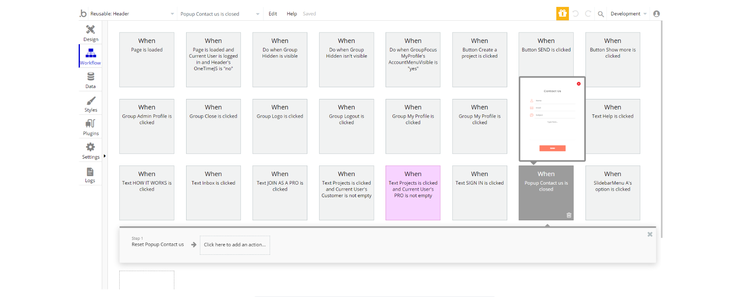This screenshot has height=297, width=742.
Task: Open the Styles tab in sidebar
Action: point(90,104)
